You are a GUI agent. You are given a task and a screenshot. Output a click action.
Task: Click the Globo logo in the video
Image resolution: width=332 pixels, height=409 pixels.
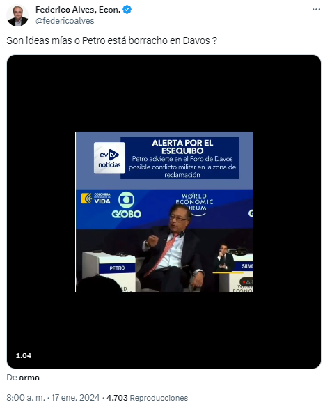[127, 205]
